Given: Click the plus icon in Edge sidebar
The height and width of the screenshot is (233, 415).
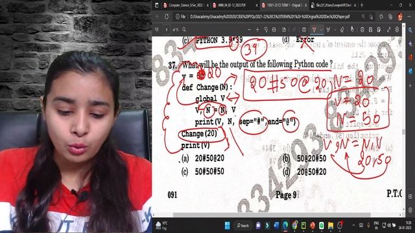Looking at the screenshot, I should click(x=410, y=86).
